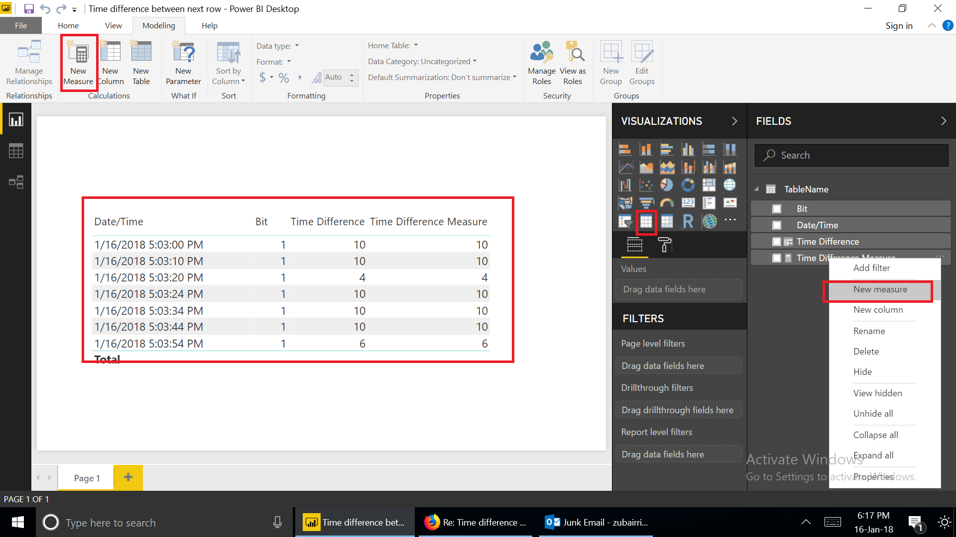
Task: Choose New column in context menu
Action: [x=878, y=310]
